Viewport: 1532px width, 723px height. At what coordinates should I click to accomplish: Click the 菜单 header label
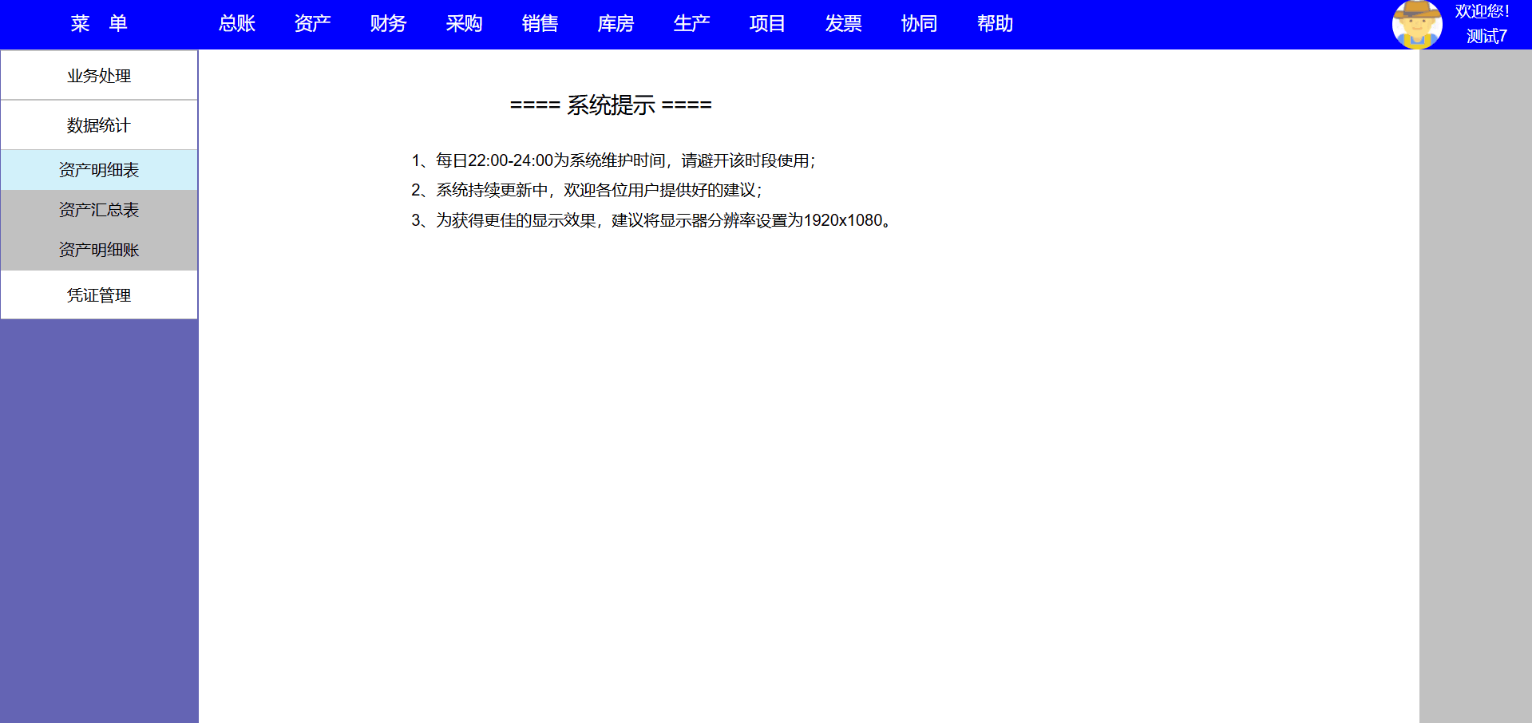tap(99, 24)
